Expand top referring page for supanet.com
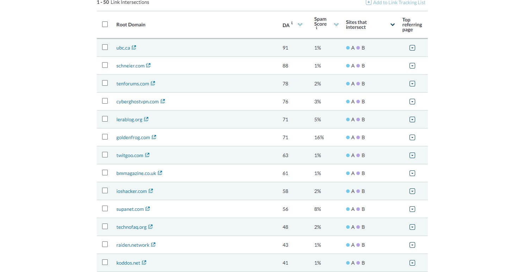The width and height of the screenshot is (506, 272). [412, 209]
